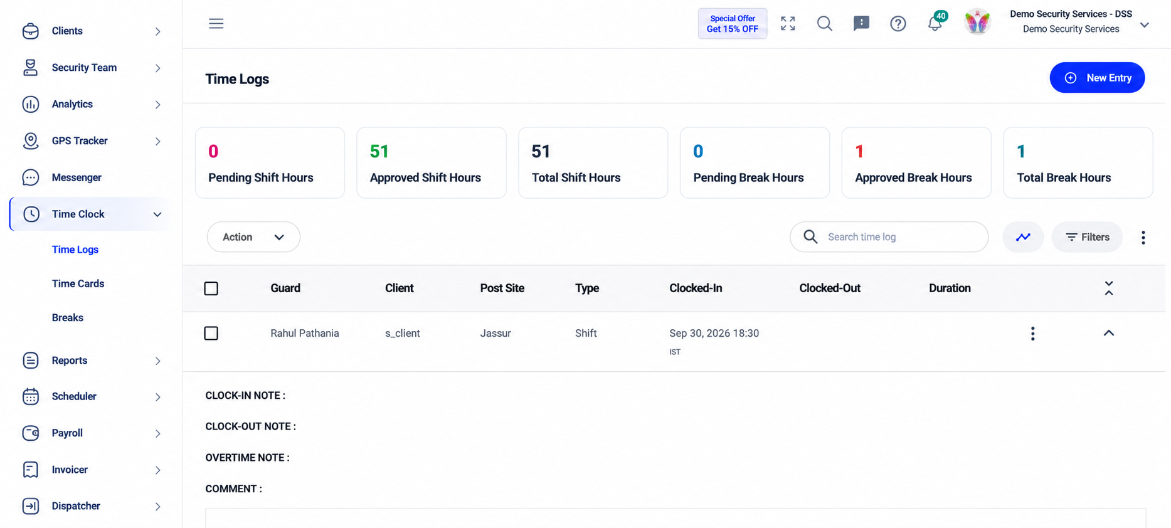The width and height of the screenshot is (1171, 528).
Task: Expand the Invoicer chevron
Action: coord(157,470)
